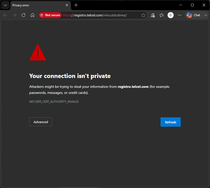Open Copilot Chat button
The image size is (210, 188).
(193, 15)
